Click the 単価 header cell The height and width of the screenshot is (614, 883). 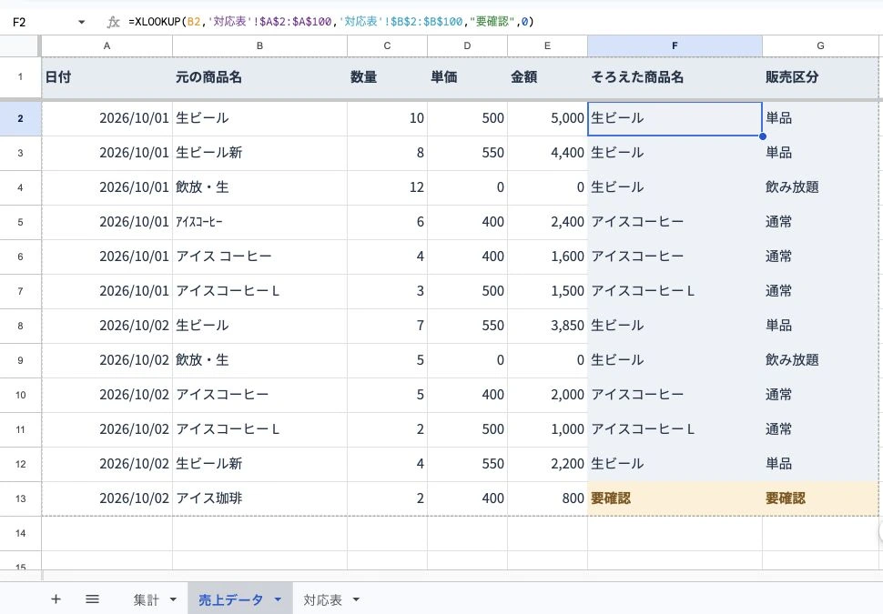tap(467, 77)
